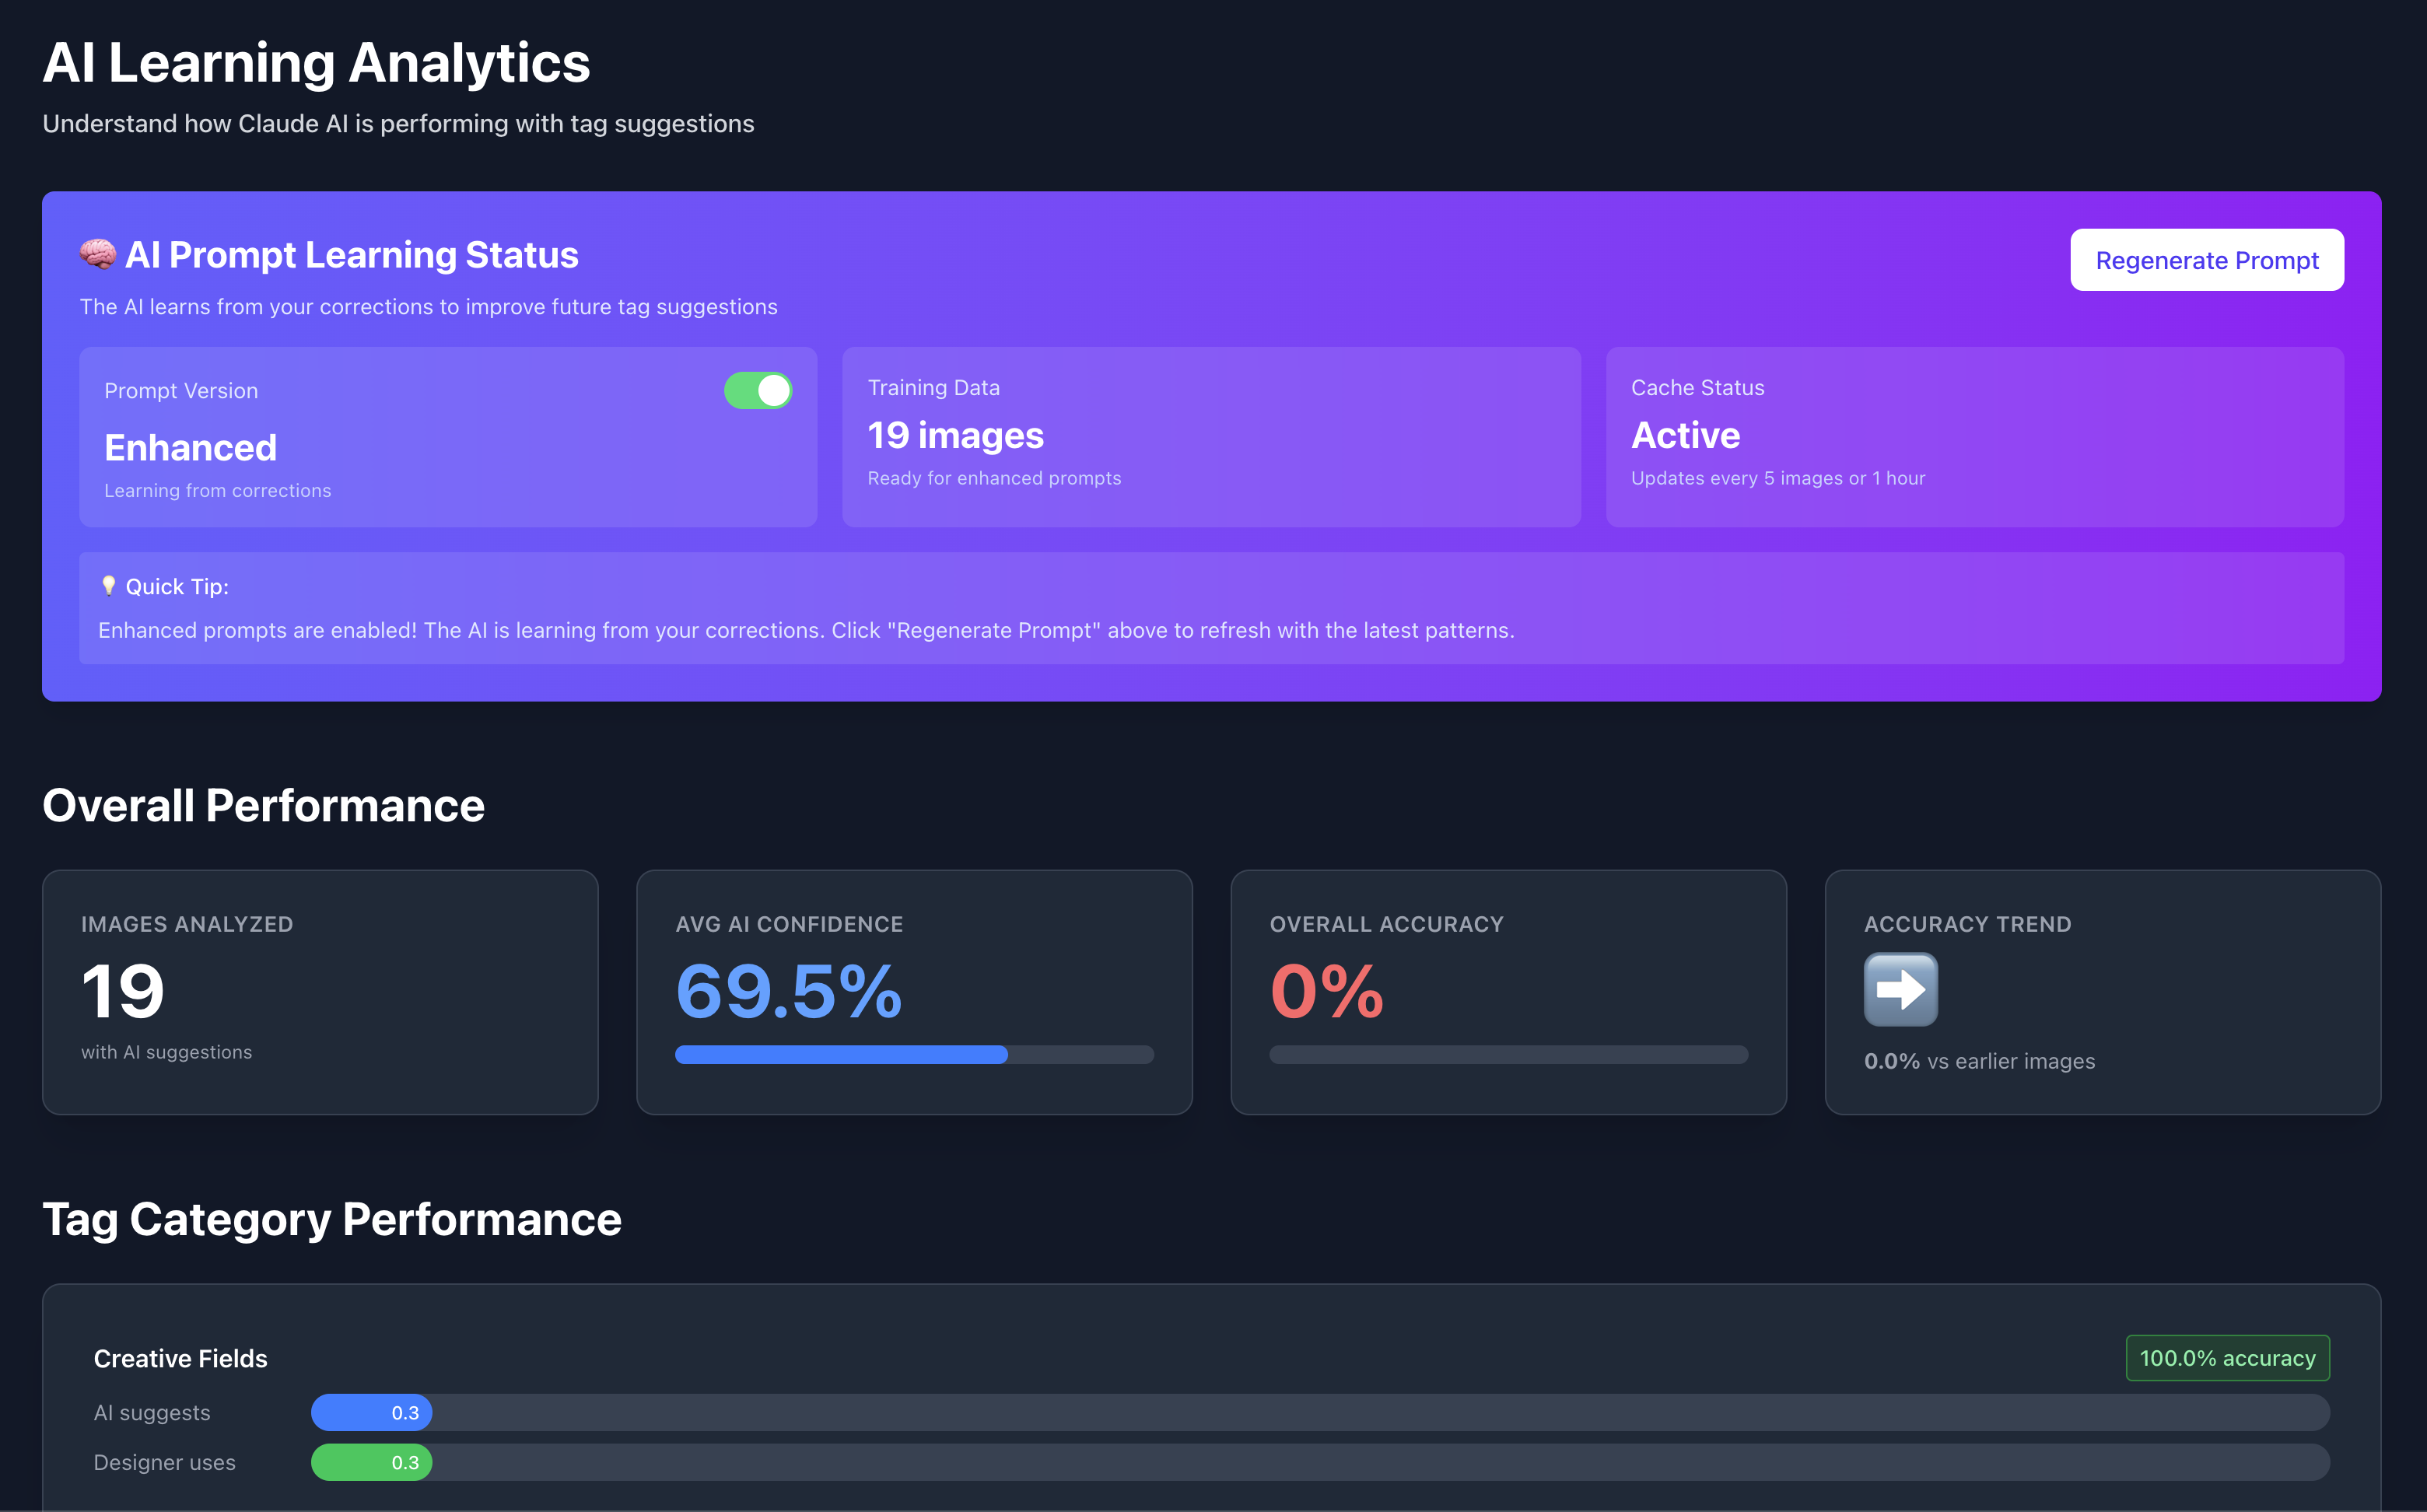This screenshot has width=2427, height=1512.
Task: Click the arrow icon under Accuracy Trend
Action: click(x=1899, y=989)
